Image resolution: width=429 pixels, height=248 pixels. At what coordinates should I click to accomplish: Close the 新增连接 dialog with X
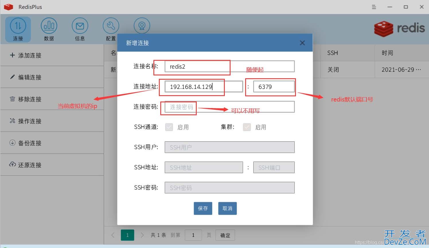tap(302, 43)
